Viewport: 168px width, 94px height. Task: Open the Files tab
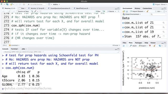point(124,43)
